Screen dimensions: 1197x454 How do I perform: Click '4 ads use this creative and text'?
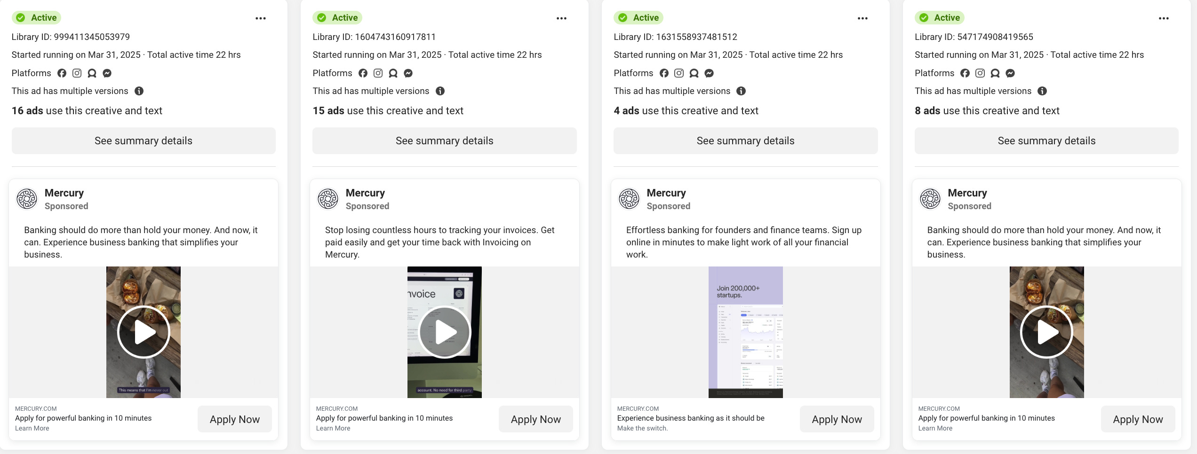coord(686,110)
